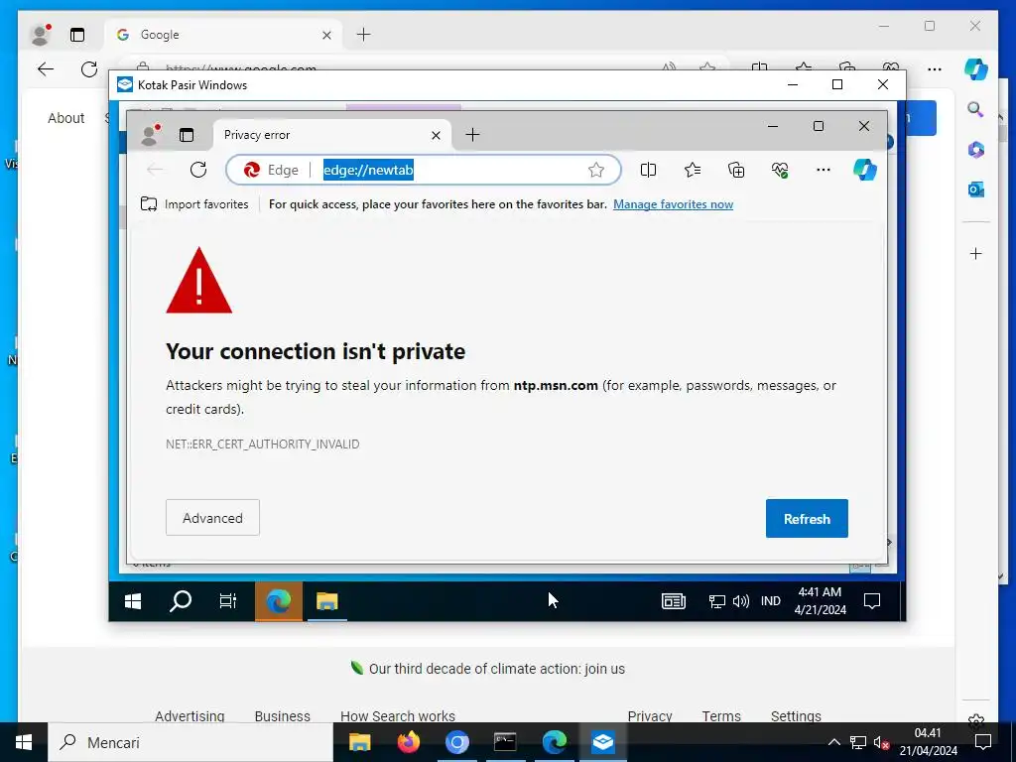Open File Explorer in host taskbar
This screenshot has height=762, width=1016.
(x=359, y=742)
